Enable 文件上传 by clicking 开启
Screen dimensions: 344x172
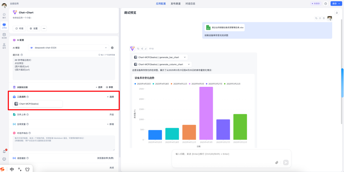[111, 114]
